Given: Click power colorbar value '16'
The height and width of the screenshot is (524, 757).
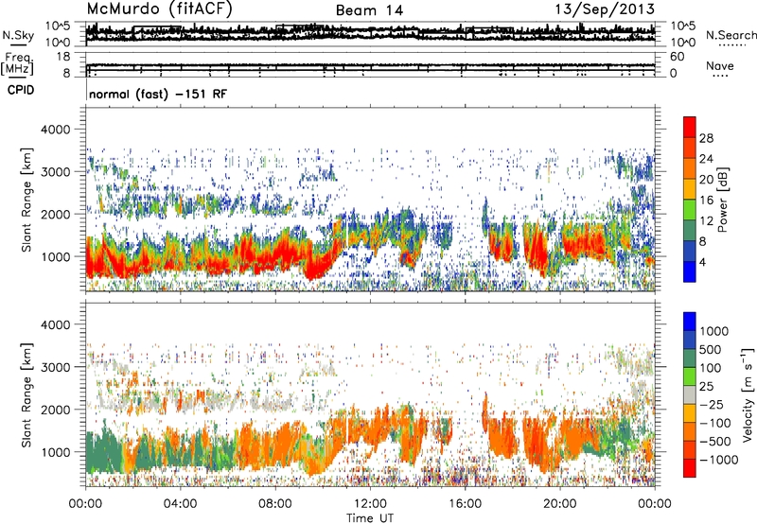Looking at the screenshot, I should [x=706, y=201].
